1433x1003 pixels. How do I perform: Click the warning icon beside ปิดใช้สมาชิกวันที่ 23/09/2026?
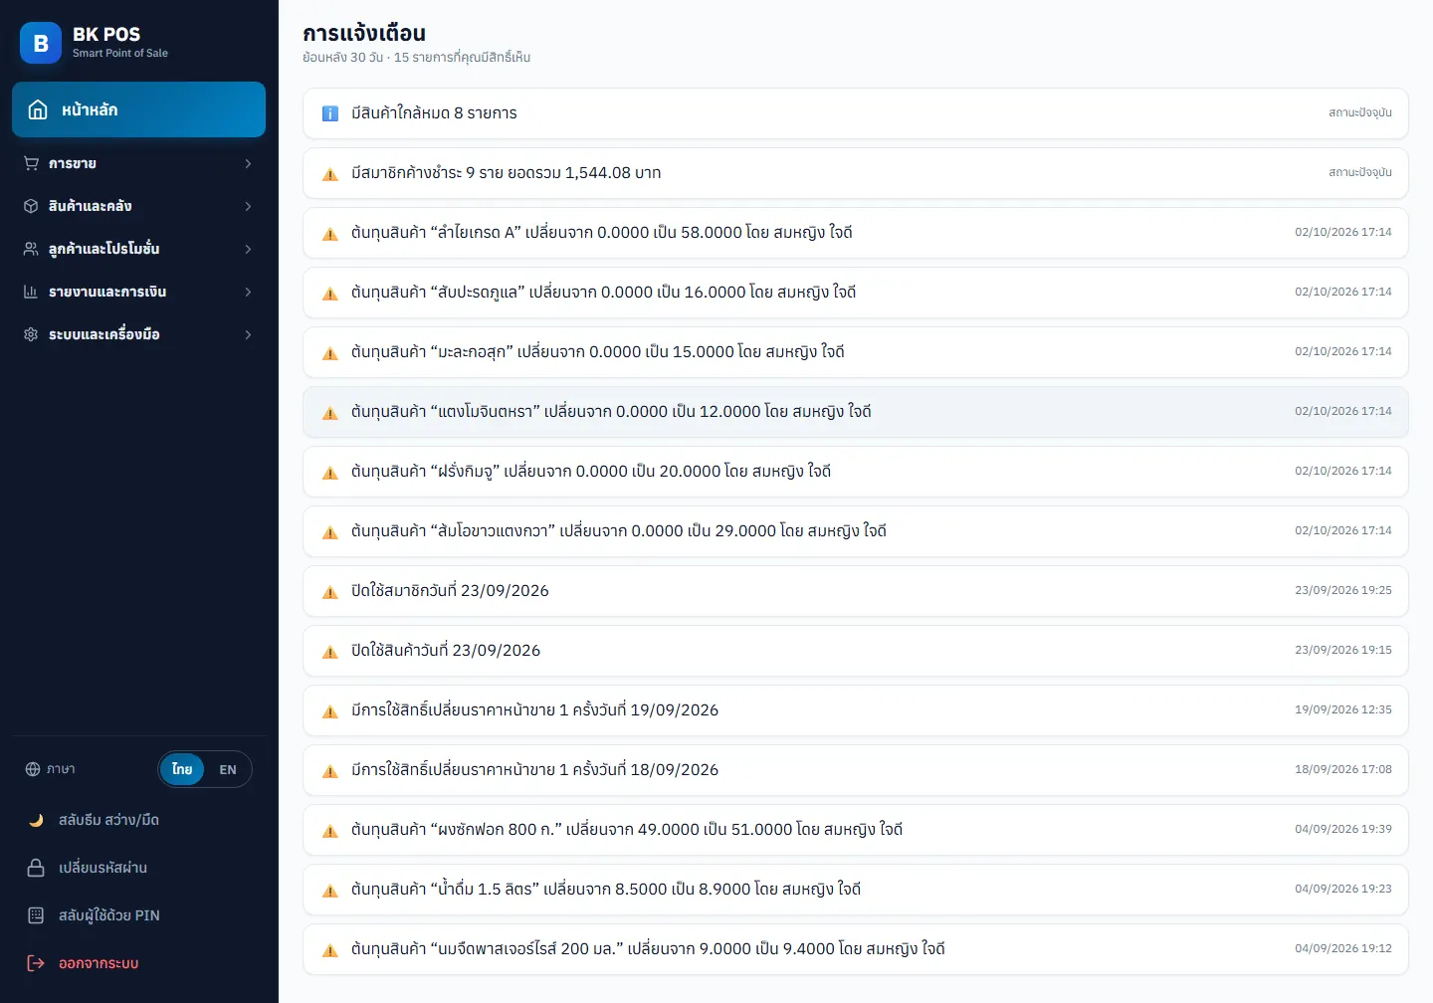(330, 592)
